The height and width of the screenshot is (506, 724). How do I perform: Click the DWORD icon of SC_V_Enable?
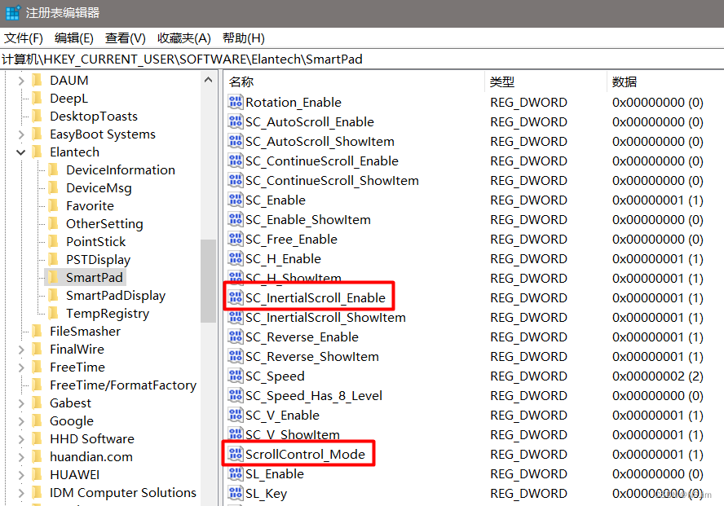pos(236,415)
